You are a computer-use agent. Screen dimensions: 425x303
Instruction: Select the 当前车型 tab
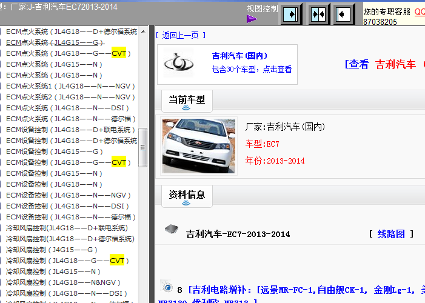pyautogui.click(x=187, y=101)
